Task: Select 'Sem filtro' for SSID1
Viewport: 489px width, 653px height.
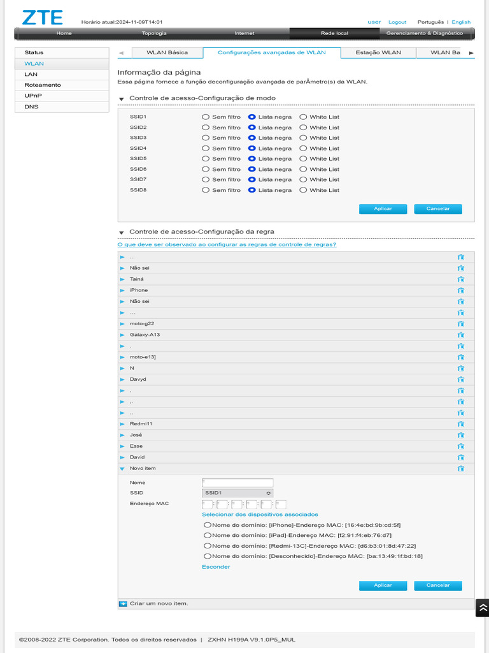Action: coord(206,117)
